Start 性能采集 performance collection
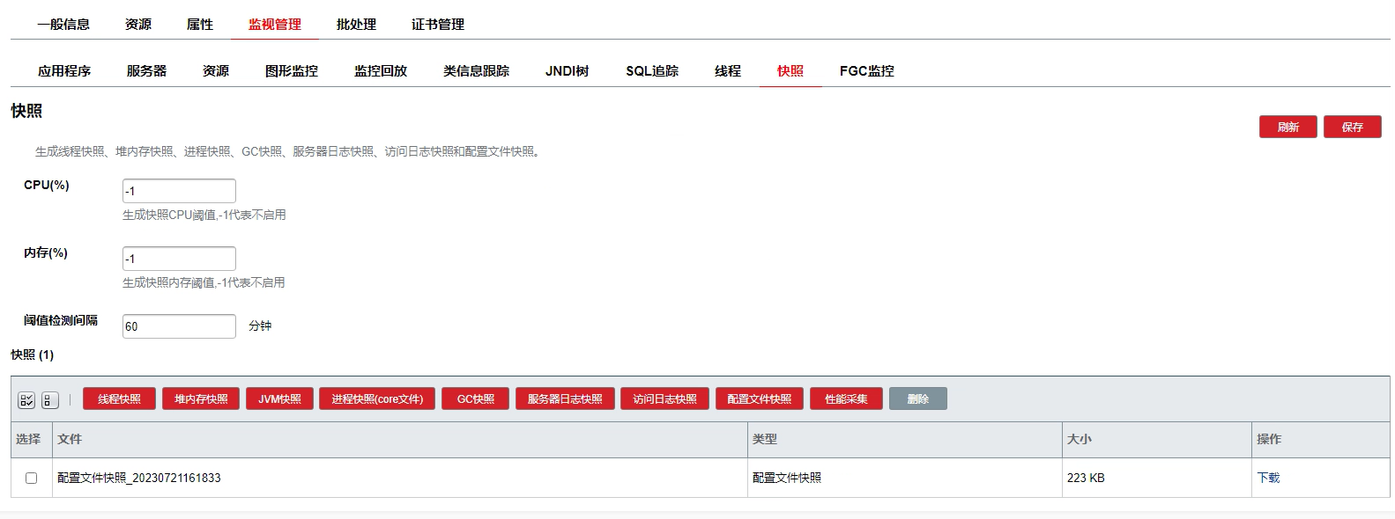This screenshot has height=519, width=1395. pyautogui.click(x=846, y=399)
